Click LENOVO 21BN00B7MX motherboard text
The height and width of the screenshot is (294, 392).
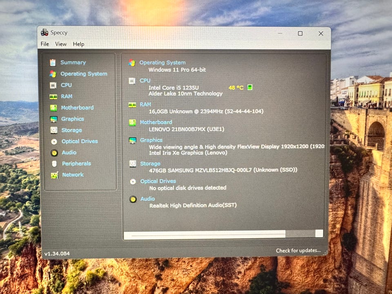point(187,129)
